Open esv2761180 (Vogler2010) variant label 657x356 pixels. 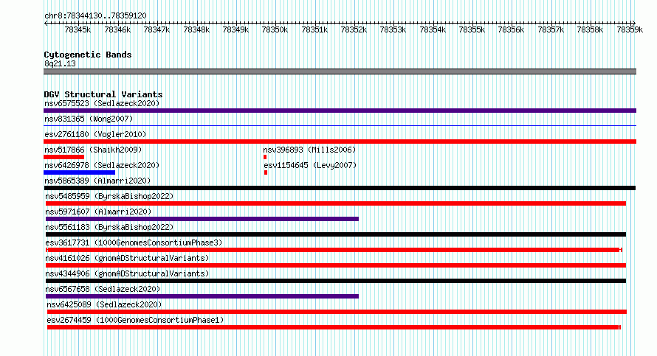coord(95,134)
